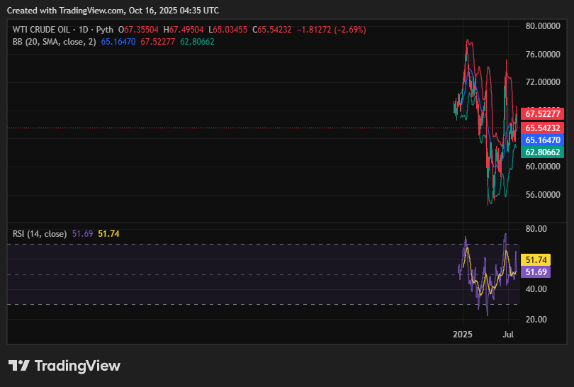Select the RSI (14, close) indicator legend
This screenshot has height=387, width=574.
(40, 233)
